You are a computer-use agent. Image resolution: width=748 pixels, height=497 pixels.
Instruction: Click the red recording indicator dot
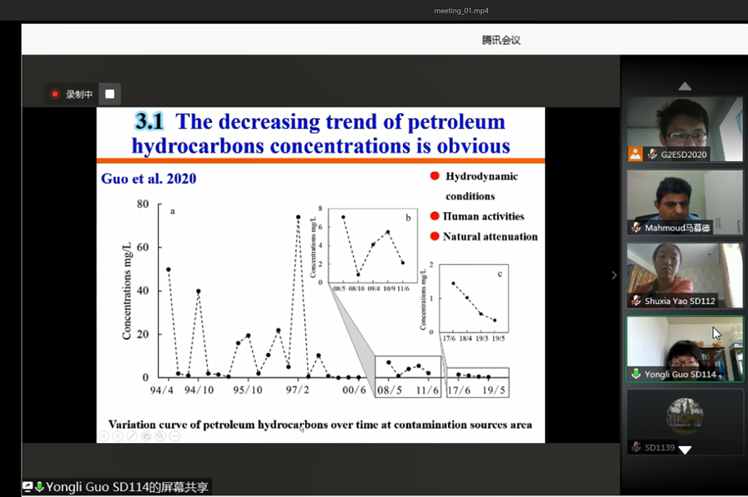click(x=55, y=94)
